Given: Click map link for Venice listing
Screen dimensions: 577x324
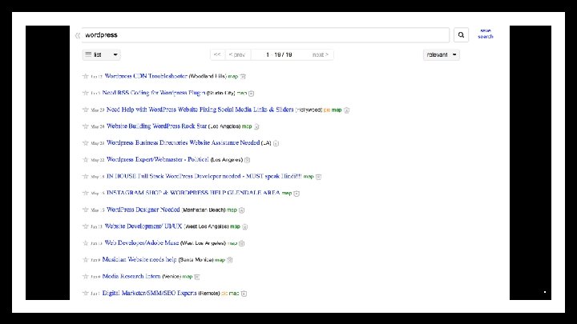Looking at the screenshot, I should click(188, 277).
